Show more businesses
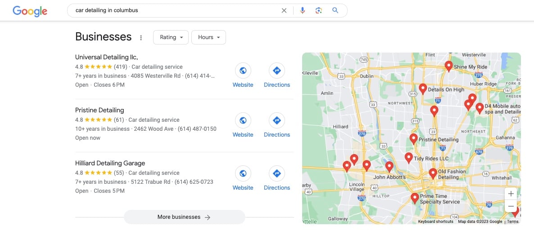 click(x=184, y=217)
